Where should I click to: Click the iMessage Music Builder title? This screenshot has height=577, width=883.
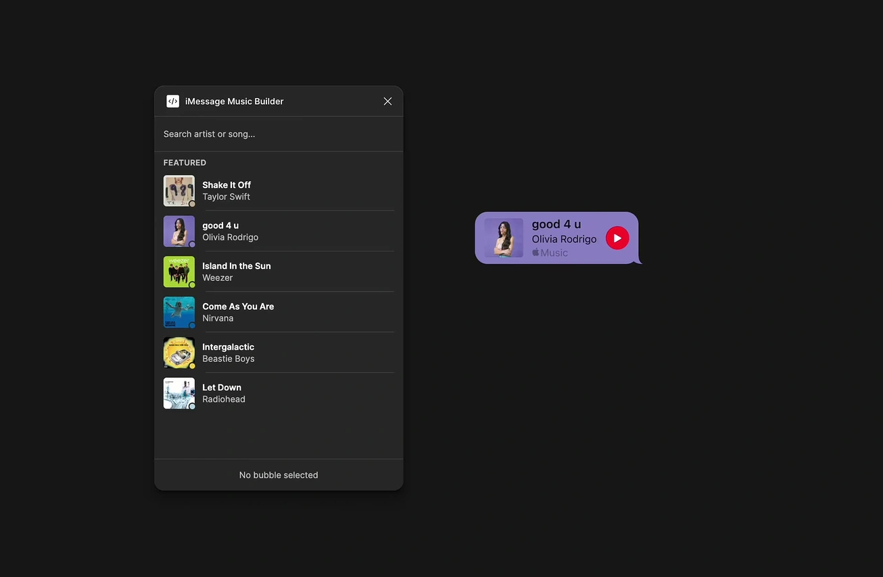coord(235,101)
